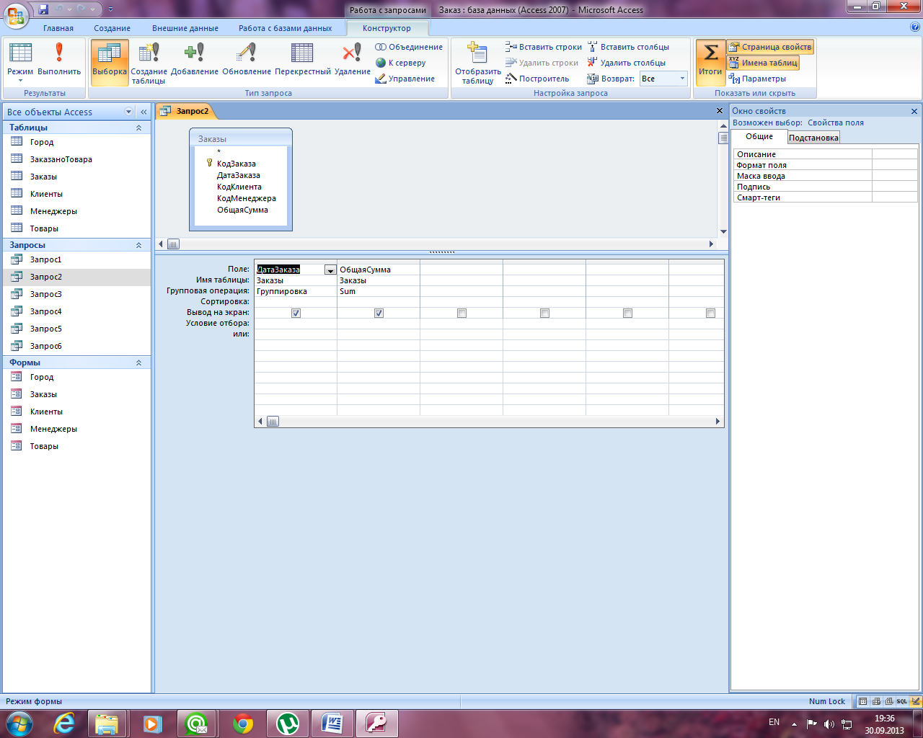Open Работа с базами данных tab
Screen dimensions: 923x738
(x=286, y=28)
